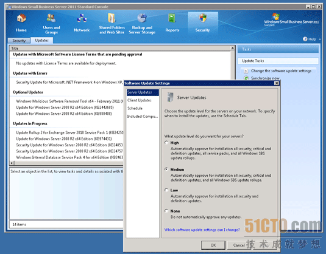This screenshot has height=254, width=326.
Task: Switch to the Updates sub-tab
Action: (x=42, y=40)
